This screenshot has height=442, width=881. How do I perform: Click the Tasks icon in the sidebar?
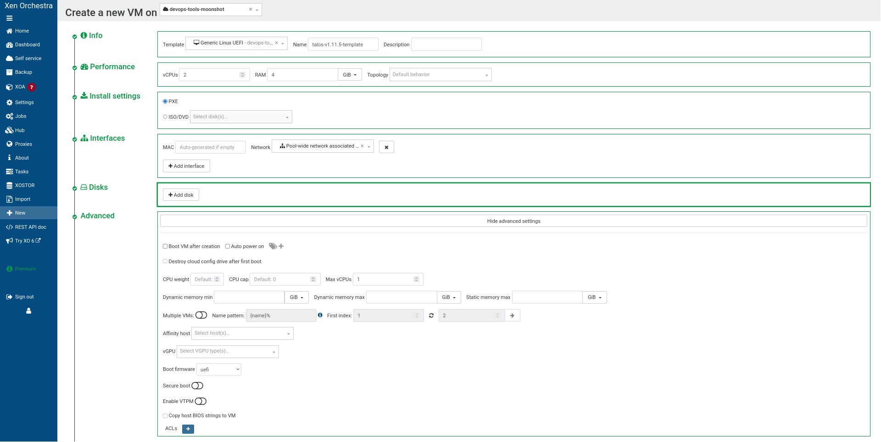[10, 171]
